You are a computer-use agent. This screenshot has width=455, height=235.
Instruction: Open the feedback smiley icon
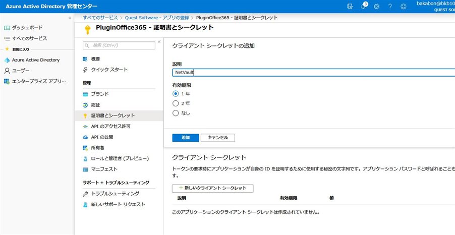[x=404, y=7]
